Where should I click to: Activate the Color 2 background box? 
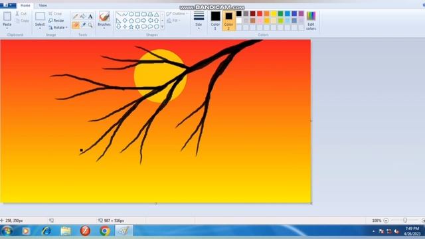click(228, 21)
